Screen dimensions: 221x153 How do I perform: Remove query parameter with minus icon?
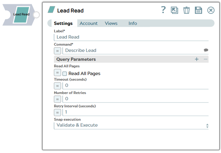pyautogui.click(x=206, y=59)
